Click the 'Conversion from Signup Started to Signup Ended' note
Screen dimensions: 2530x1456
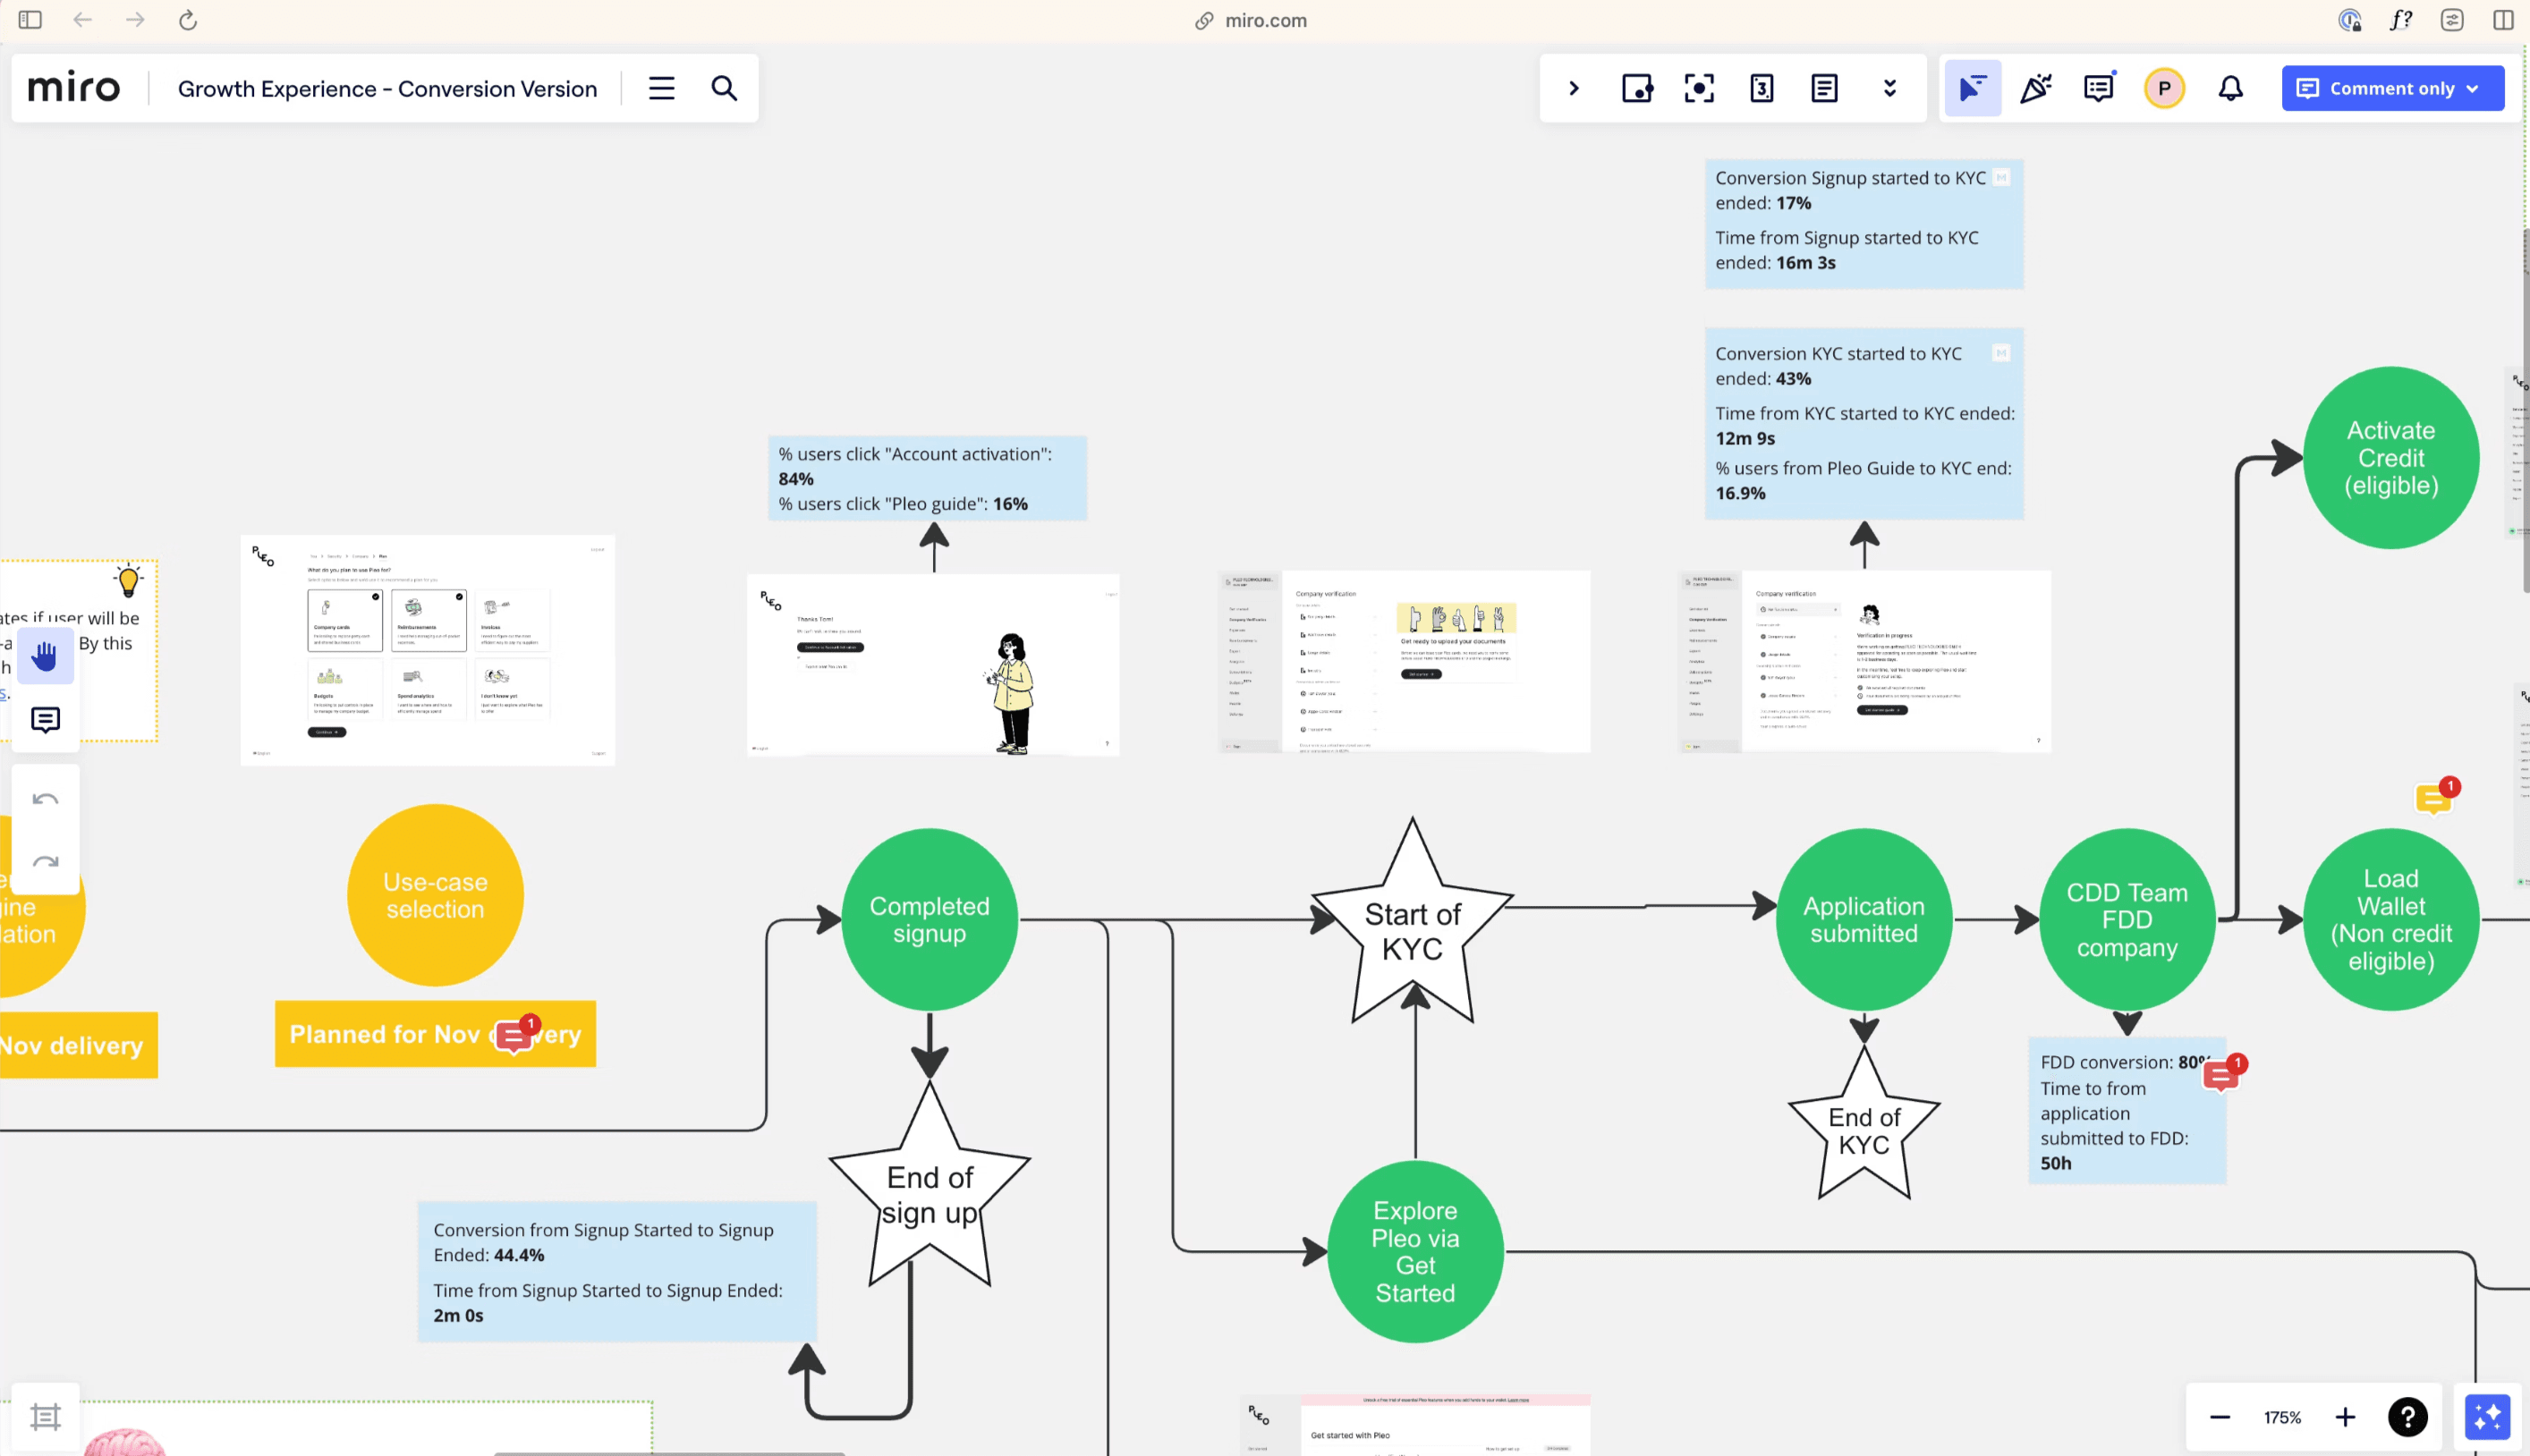pos(617,1271)
